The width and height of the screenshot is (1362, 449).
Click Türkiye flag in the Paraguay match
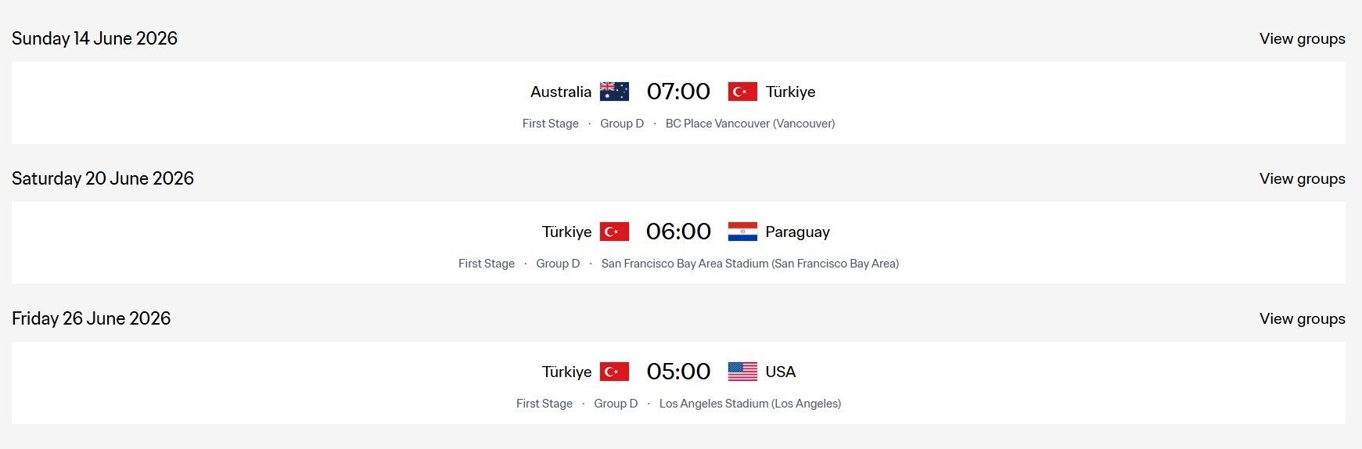pos(614,232)
